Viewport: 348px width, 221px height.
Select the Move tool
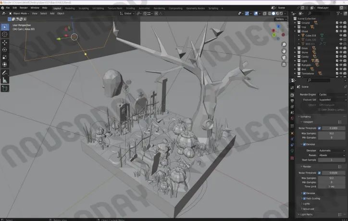(5, 43)
